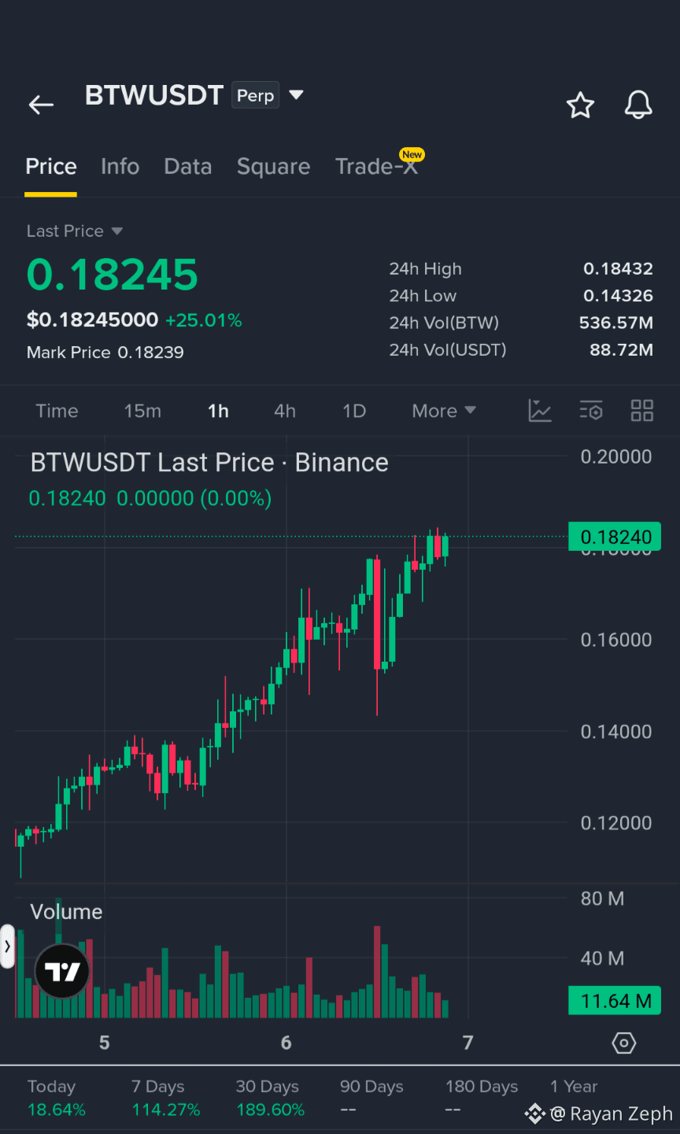Open the chart indicators line-graph icon

(540, 411)
